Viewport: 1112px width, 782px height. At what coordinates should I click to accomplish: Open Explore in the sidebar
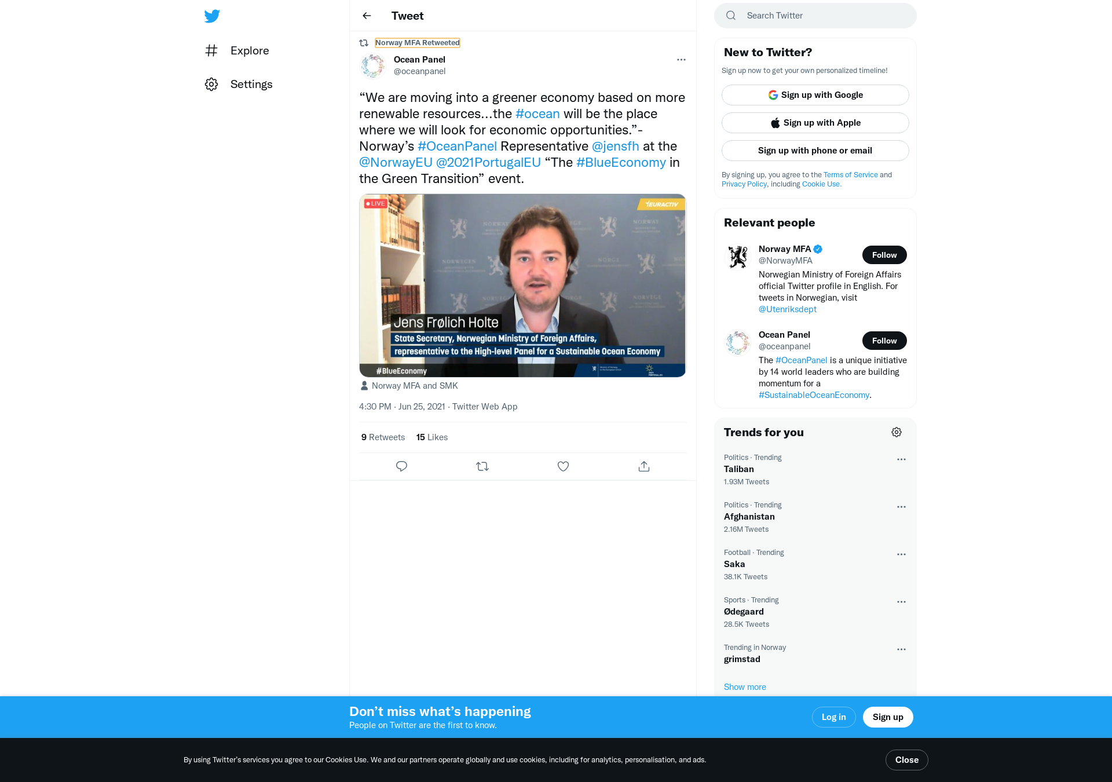point(249,50)
